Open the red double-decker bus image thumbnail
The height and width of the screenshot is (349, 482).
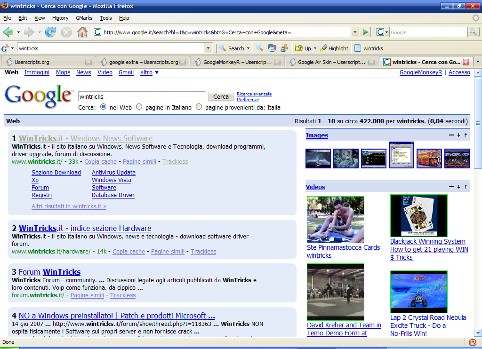click(x=429, y=158)
